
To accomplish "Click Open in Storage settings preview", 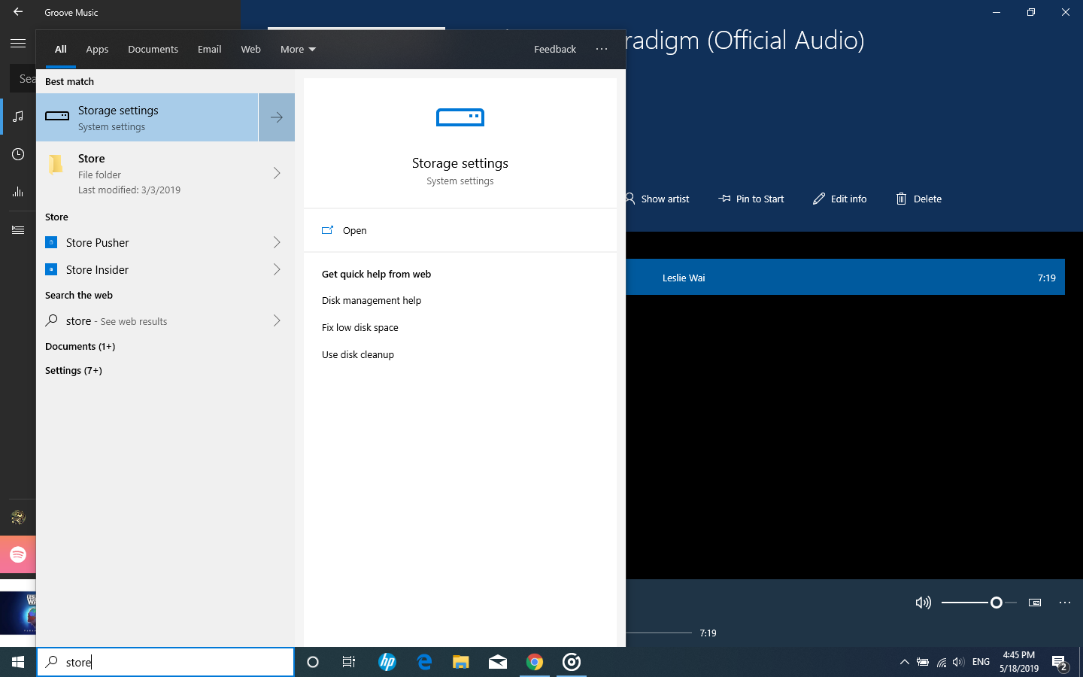I will click(x=354, y=230).
